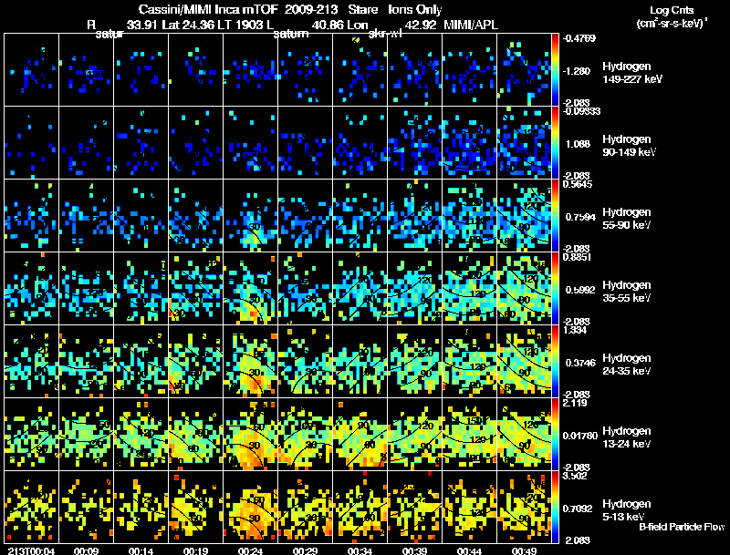
Task: Click the -0.4769 colorbar maximum value
Action: coord(579,38)
